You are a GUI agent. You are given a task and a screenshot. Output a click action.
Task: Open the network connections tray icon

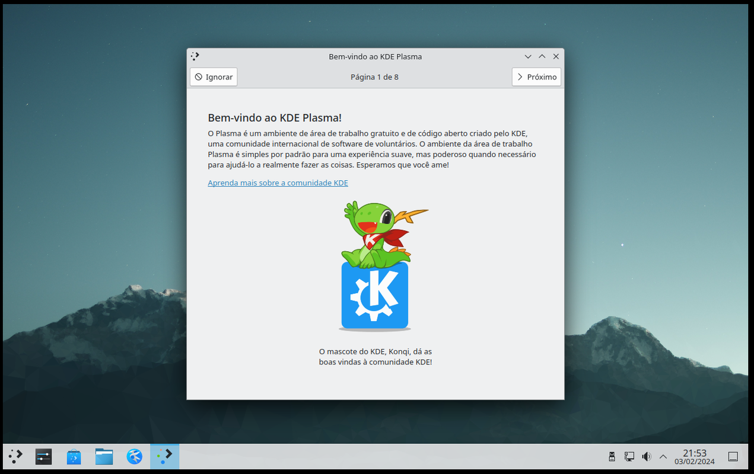(629, 456)
